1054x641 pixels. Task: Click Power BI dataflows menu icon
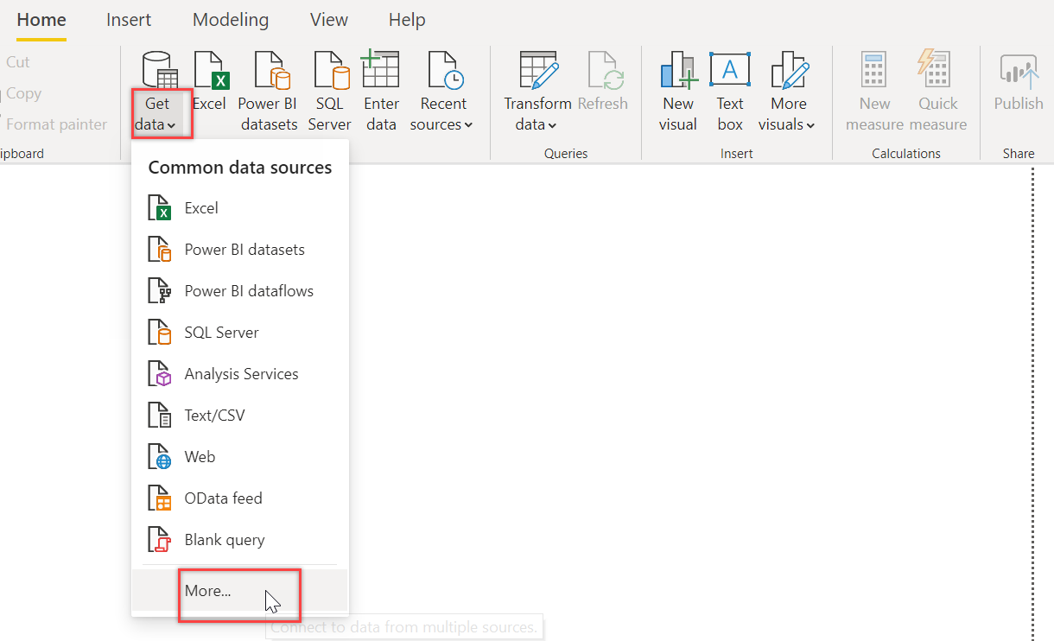160,291
